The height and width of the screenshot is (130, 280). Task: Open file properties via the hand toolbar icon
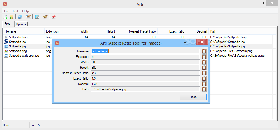click(28, 17)
